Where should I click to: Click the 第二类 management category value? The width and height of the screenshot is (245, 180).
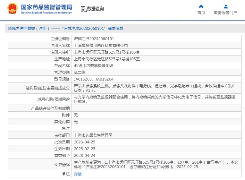coord(80,72)
